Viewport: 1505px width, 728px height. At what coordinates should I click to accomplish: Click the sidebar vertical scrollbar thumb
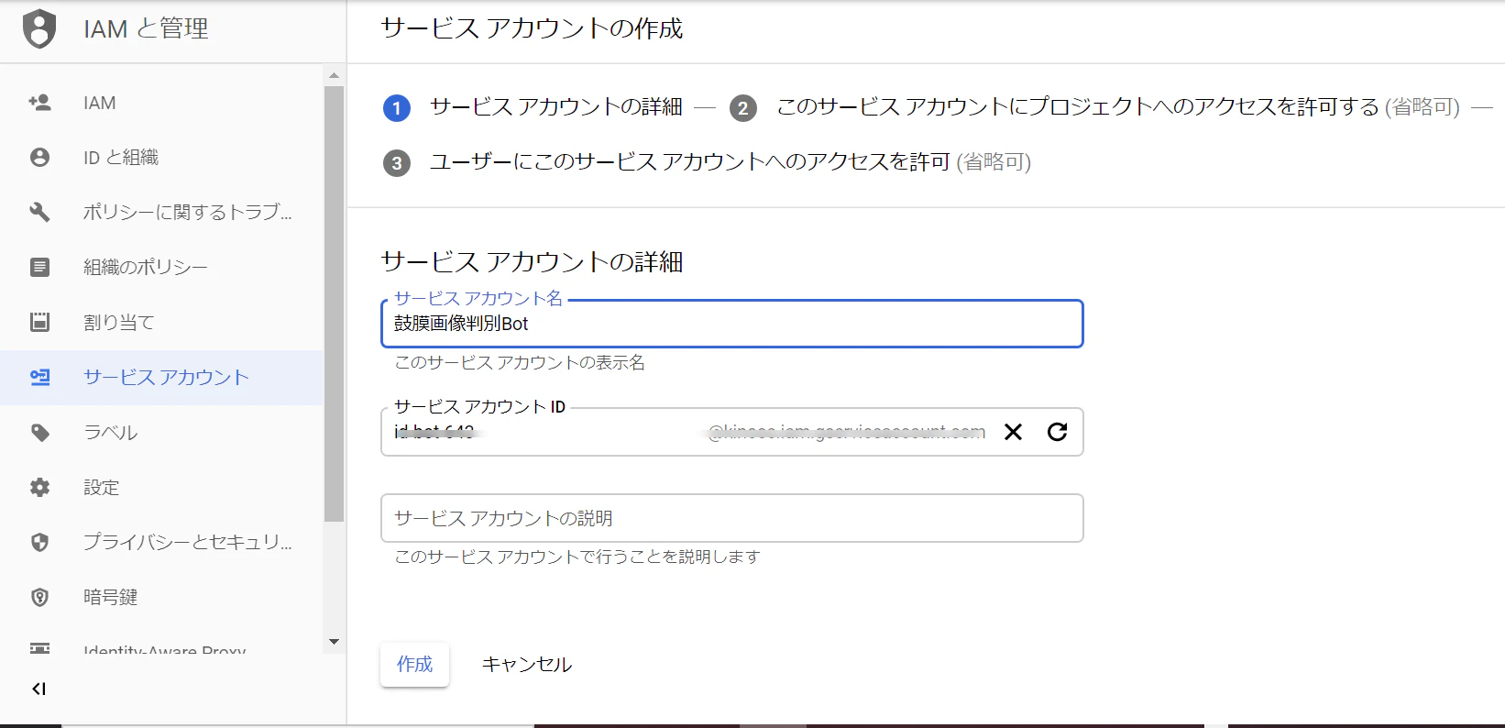pyautogui.click(x=334, y=303)
